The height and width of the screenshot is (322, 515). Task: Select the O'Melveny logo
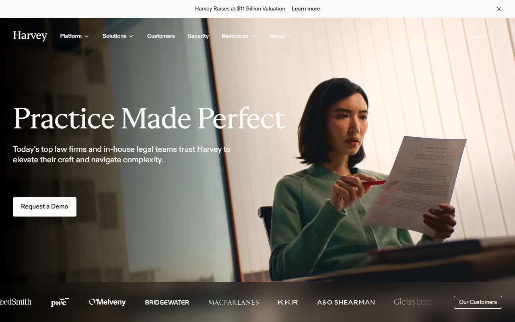(x=107, y=302)
